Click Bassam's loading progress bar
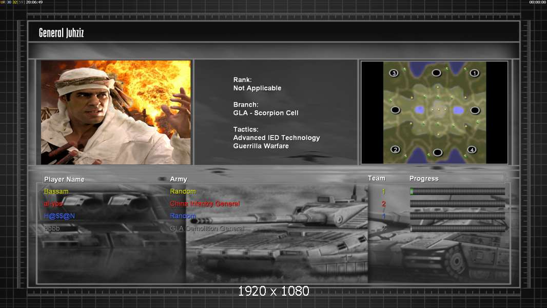 click(x=457, y=191)
